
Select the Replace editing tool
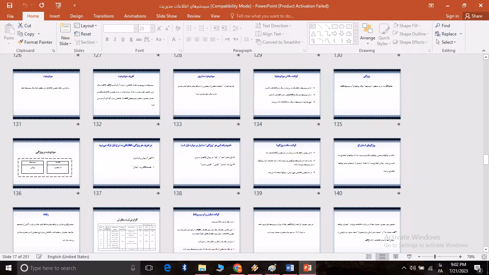click(x=448, y=34)
